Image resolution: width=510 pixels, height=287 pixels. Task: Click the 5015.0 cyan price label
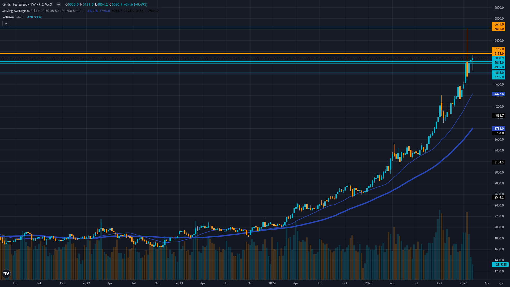[x=499, y=63]
